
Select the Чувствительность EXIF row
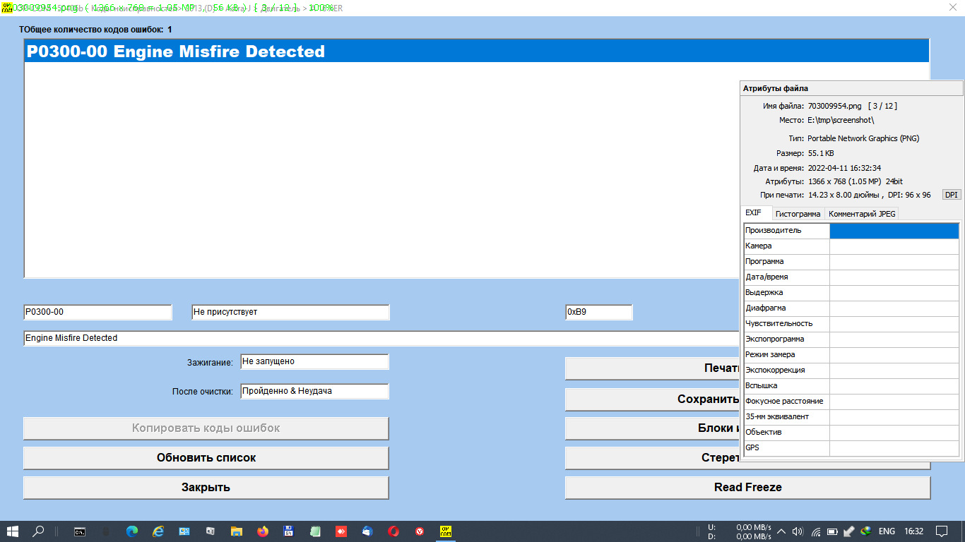click(851, 324)
